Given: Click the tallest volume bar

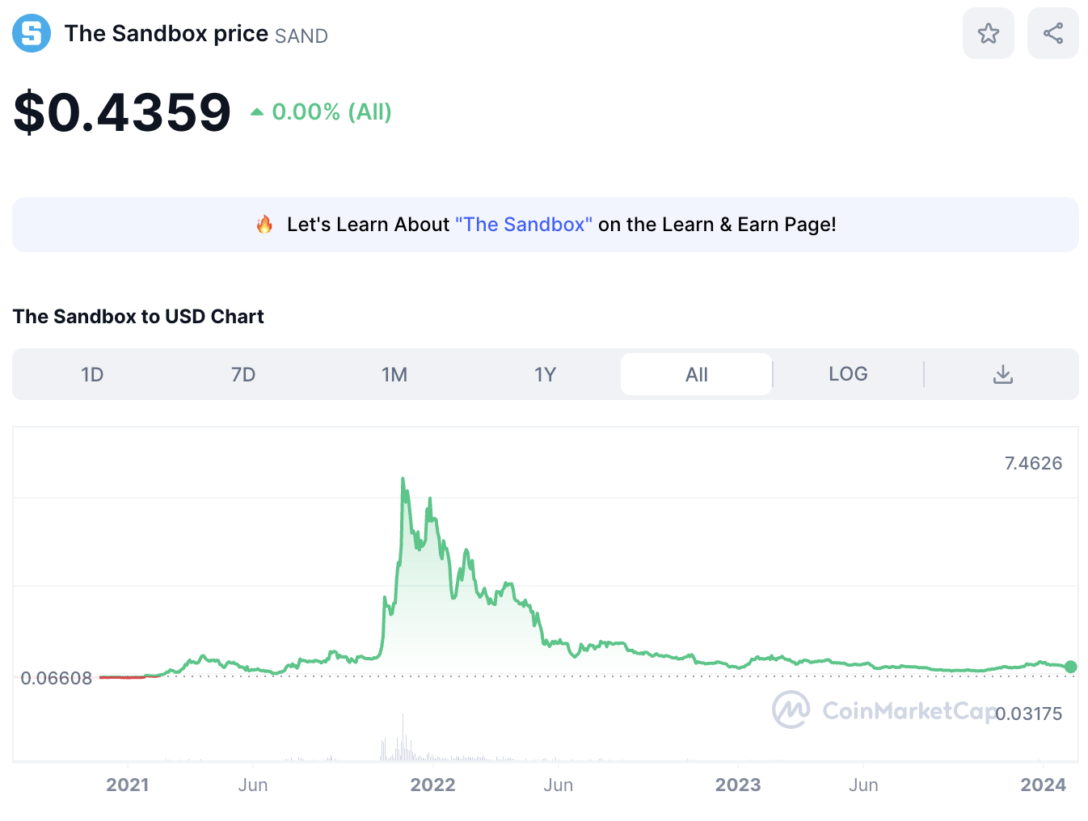Looking at the screenshot, I should click(x=403, y=737).
